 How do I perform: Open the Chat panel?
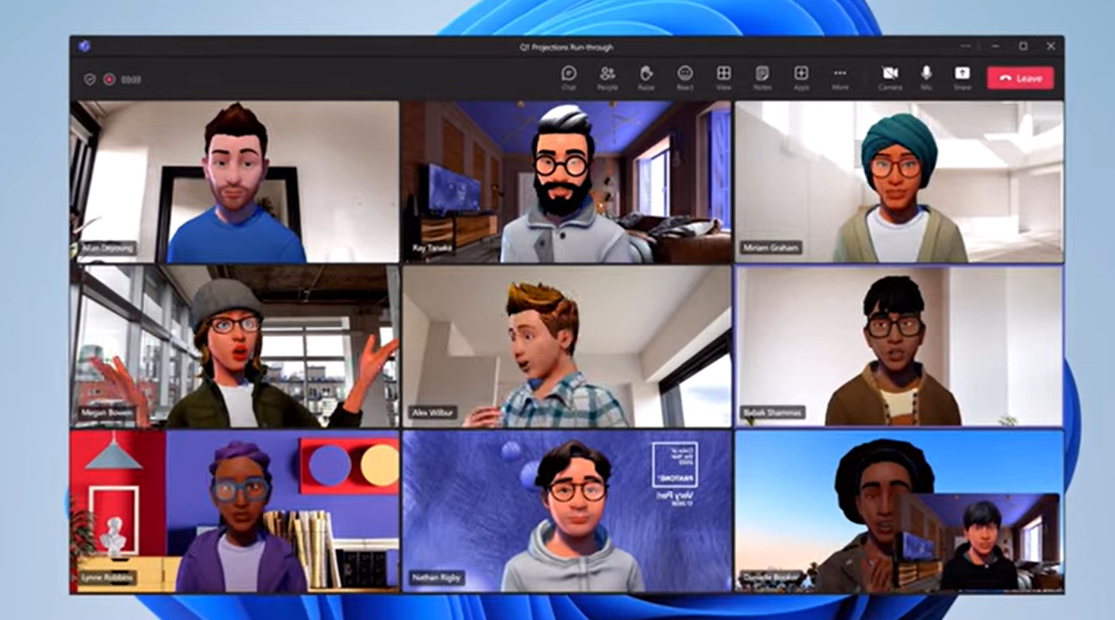(x=568, y=77)
